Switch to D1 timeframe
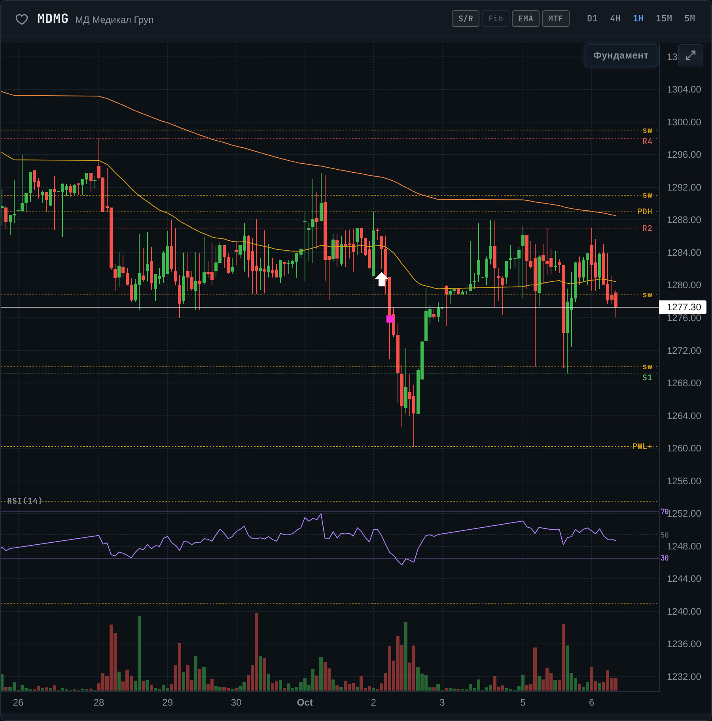712x721 pixels. [592, 19]
